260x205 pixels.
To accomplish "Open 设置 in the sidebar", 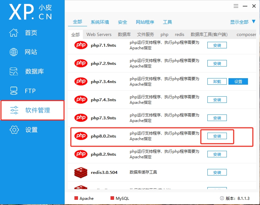I will point(32,129).
